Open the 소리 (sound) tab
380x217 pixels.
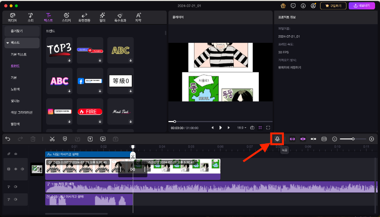click(x=30, y=17)
